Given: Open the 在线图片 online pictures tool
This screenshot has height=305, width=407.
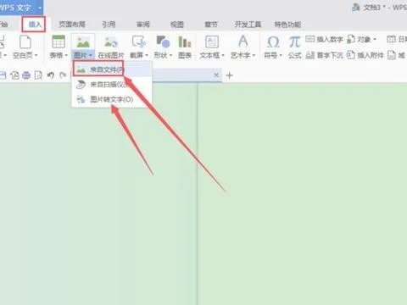Looking at the screenshot, I should tap(111, 47).
